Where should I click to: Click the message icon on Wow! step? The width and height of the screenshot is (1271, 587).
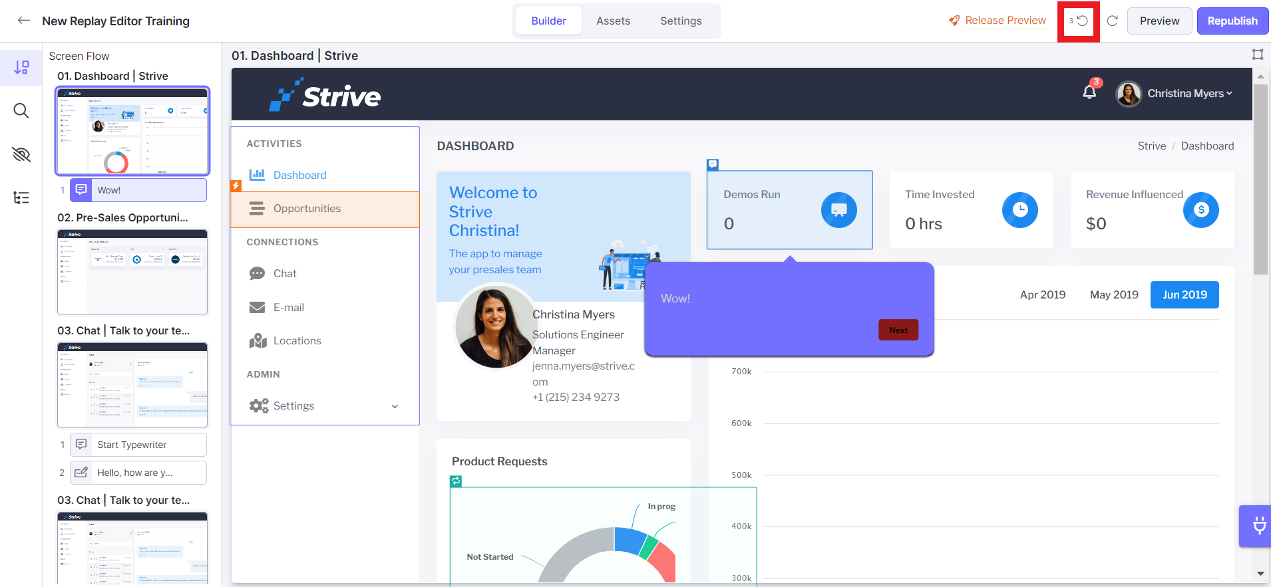[81, 189]
